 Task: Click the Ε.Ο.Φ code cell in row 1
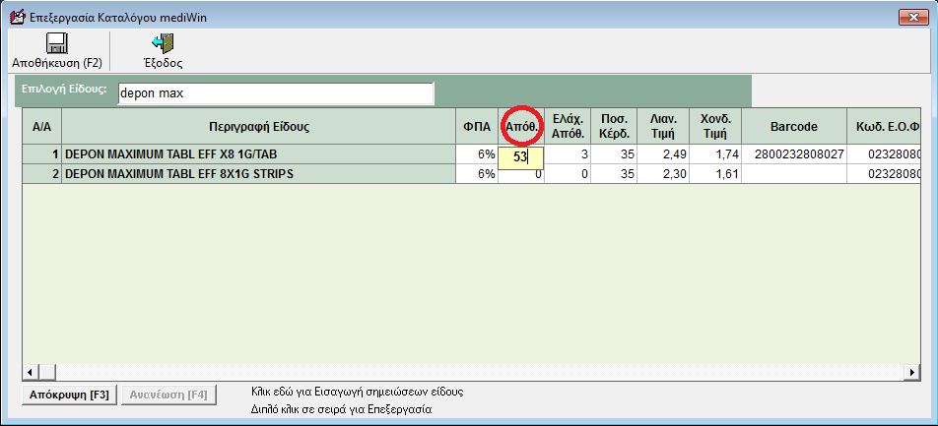point(884,154)
